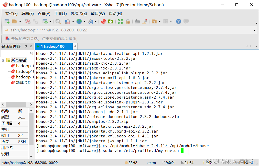Expand the encoding globe dropdown arrow

coord(84,21)
